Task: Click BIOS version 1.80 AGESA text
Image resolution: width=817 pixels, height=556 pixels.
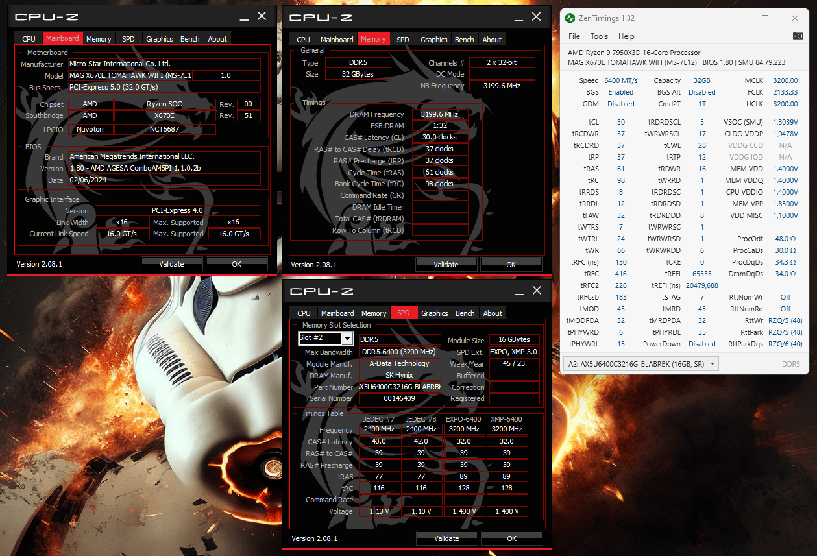Action: pyautogui.click(x=164, y=168)
